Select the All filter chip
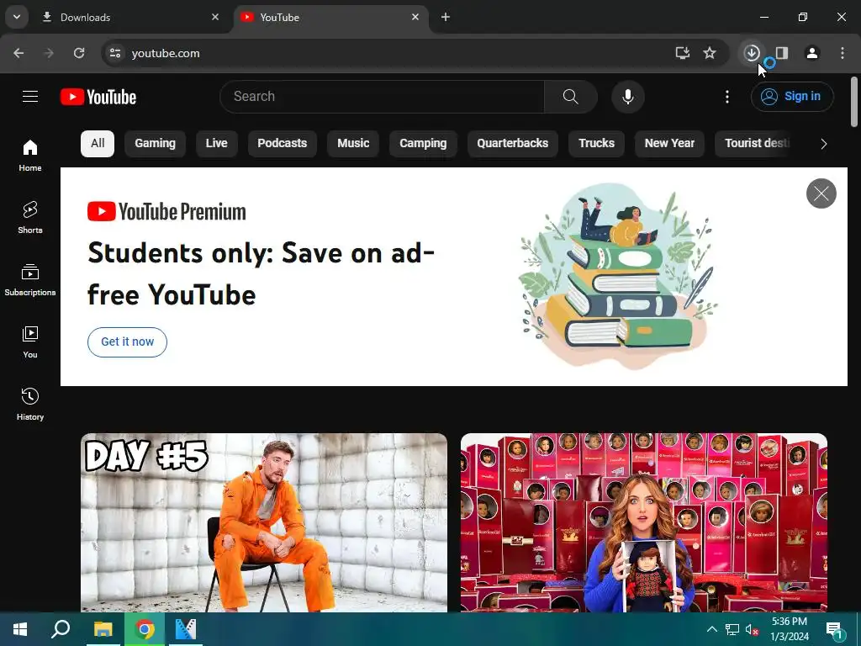This screenshot has height=646, width=861. tap(98, 143)
